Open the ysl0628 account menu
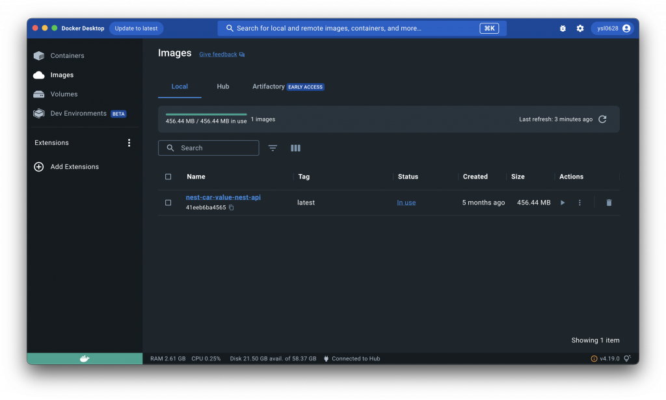The image size is (666, 400). (x=613, y=29)
